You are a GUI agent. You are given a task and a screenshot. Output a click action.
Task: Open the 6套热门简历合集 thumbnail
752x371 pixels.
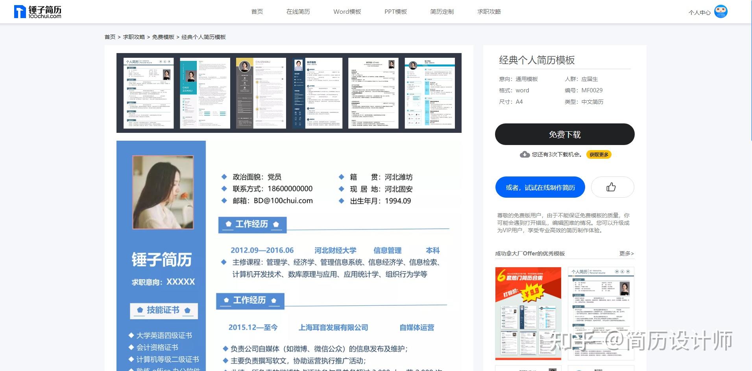click(528, 314)
